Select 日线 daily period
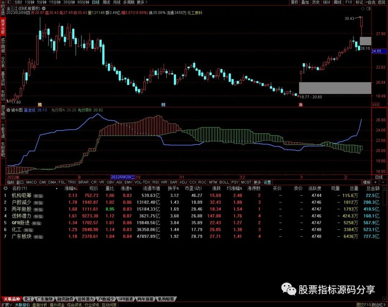Screen dimensions: 388x307 pos(96,2)
